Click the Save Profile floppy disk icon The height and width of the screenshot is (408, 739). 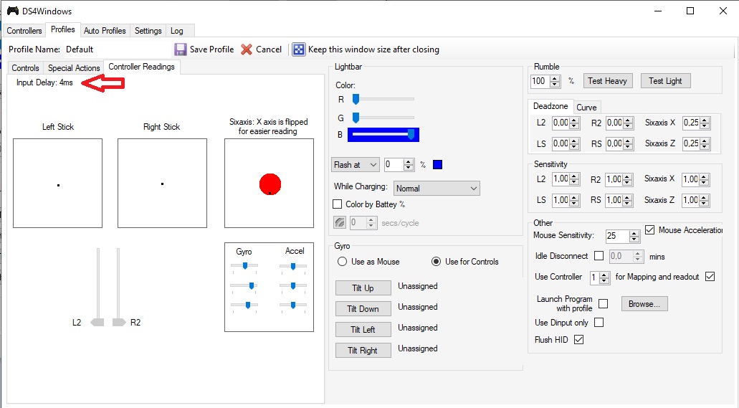pos(181,49)
